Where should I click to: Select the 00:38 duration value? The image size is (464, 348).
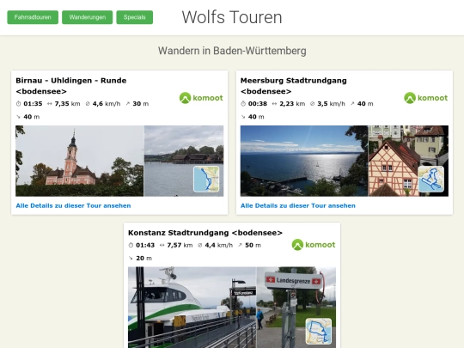(258, 104)
